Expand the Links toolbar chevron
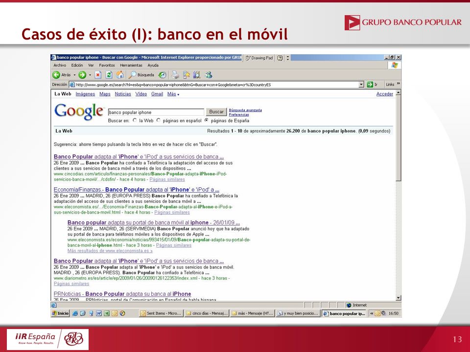Screen dimensions: 470x352 399,84
